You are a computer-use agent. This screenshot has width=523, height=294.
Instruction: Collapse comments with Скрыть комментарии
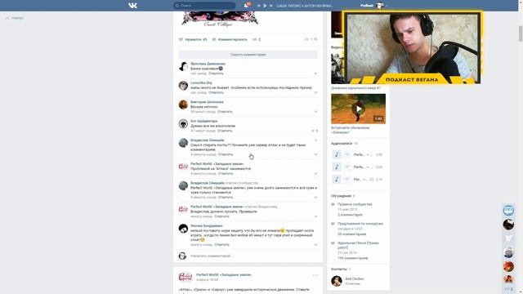[248, 55]
